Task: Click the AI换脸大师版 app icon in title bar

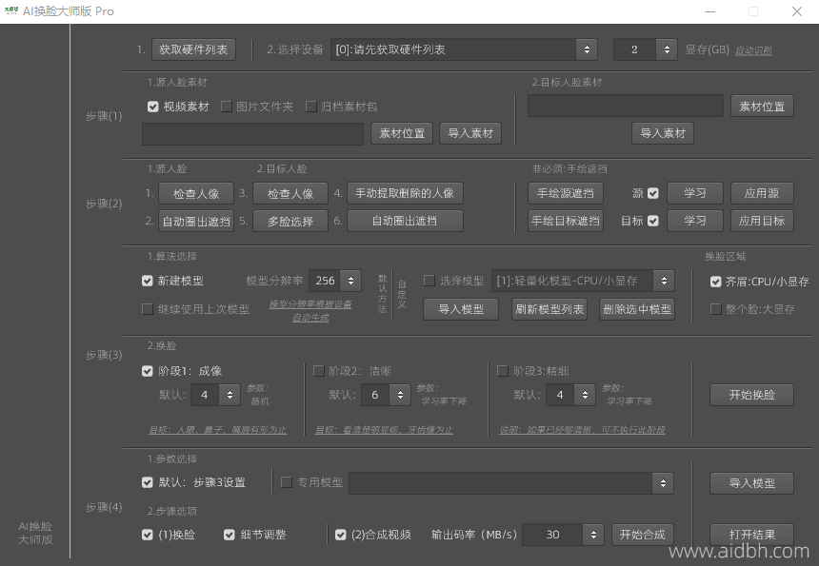Action: click(x=11, y=11)
